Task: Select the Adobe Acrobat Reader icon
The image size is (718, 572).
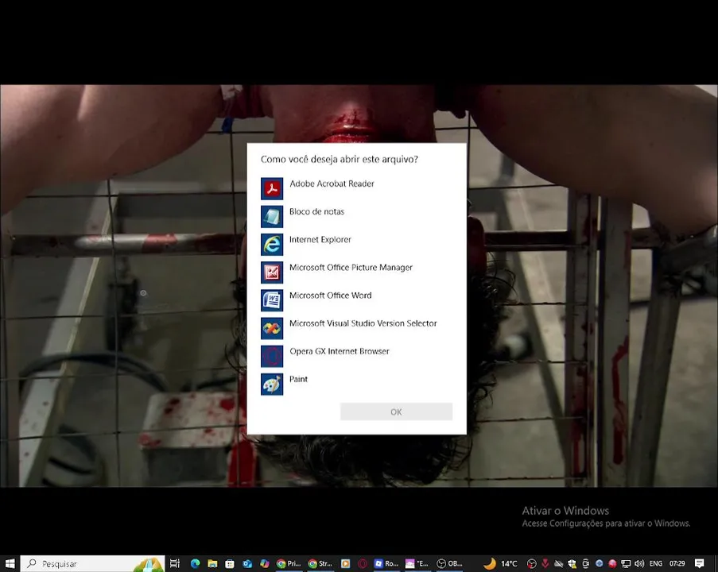Action: point(272,188)
